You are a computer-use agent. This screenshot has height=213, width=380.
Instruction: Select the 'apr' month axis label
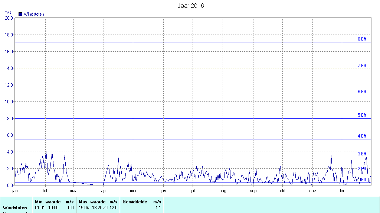pos(104,191)
